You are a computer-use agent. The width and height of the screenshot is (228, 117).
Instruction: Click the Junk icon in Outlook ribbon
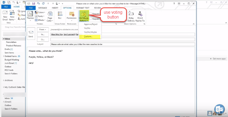tap(19, 19)
